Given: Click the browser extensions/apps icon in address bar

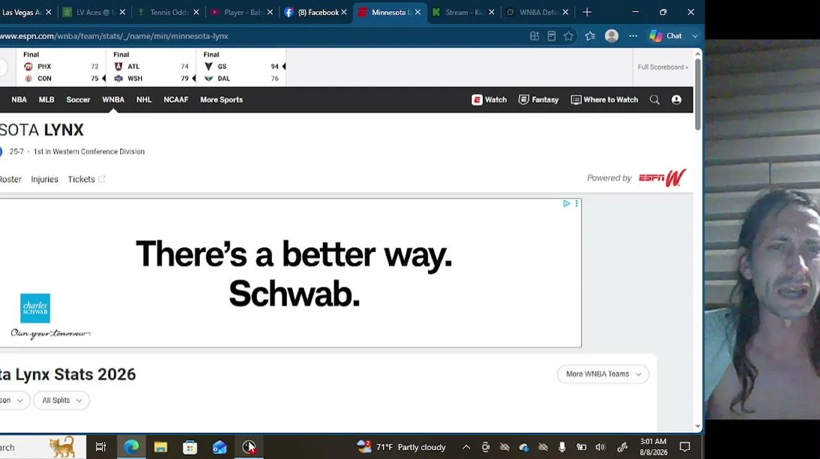Looking at the screenshot, I should 535,36.
